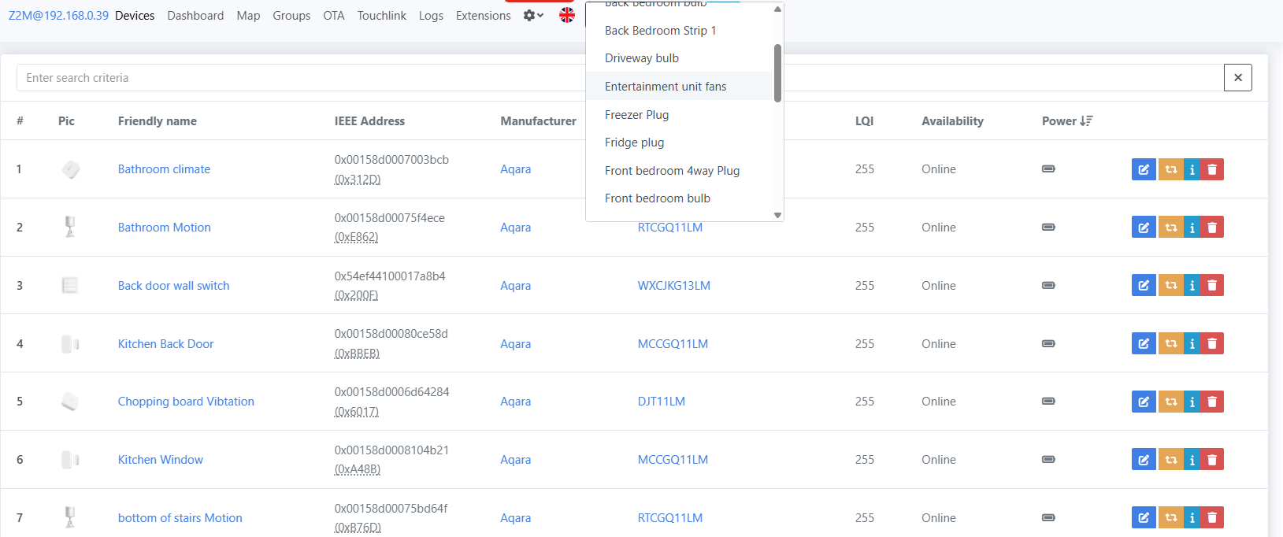The height and width of the screenshot is (537, 1283).
Task: Open the UK flag language selector
Action: pyautogui.click(x=566, y=15)
